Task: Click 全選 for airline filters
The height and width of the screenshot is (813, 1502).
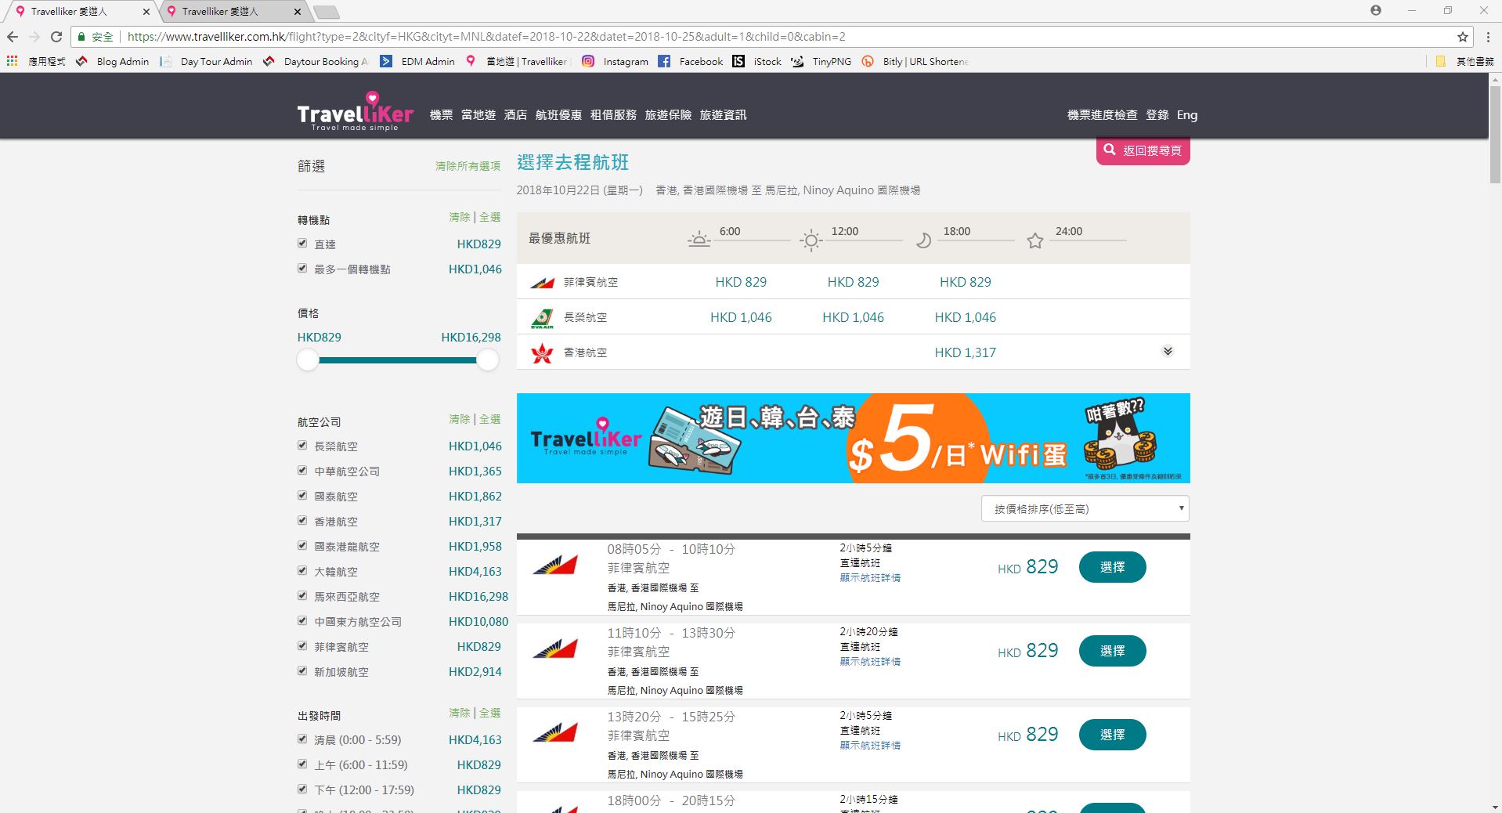Action: point(490,420)
